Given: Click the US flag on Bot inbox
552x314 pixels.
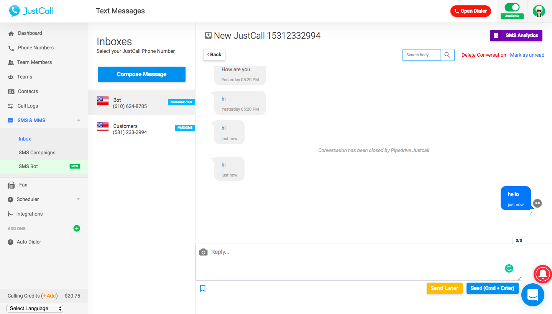Looking at the screenshot, I should [x=103, y=101].
